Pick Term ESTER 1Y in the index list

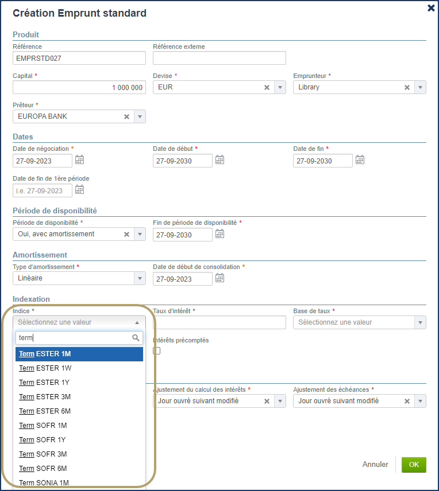pos(44,383)
